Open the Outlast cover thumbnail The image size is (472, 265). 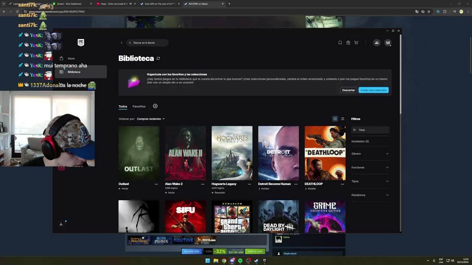[139, 153]
